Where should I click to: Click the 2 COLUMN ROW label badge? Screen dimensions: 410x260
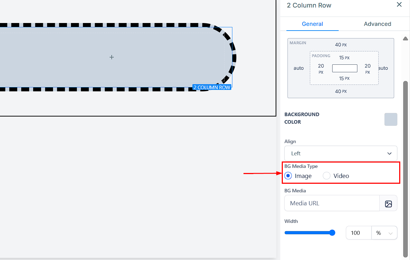click(211, 87)
